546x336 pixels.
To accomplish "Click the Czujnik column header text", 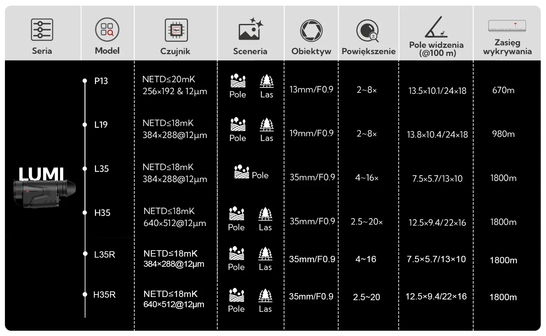I will click(175, 51).
